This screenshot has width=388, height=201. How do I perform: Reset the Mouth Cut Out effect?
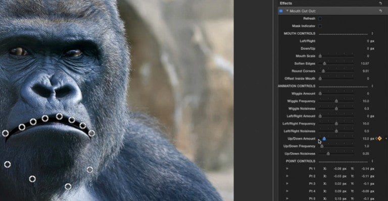click(380, 11)
